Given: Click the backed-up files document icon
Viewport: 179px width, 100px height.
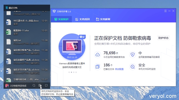Looking at the screenshot, I should point(98,67).
